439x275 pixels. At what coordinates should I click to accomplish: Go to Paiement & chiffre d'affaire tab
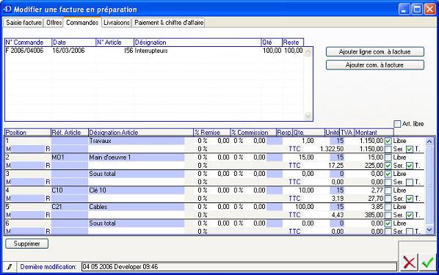[169, 23]
